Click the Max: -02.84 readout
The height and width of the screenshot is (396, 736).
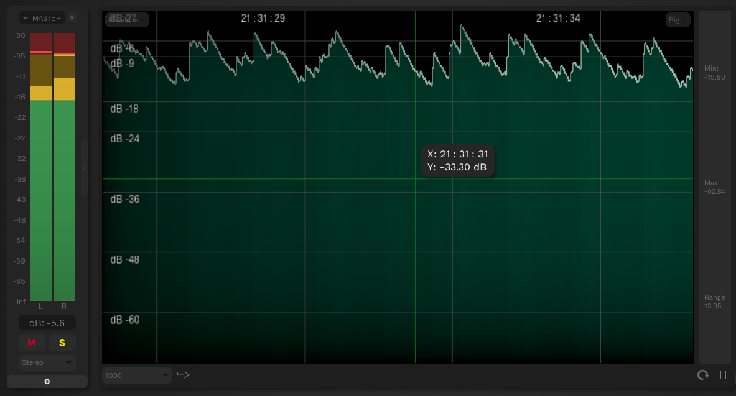(714, 187)
